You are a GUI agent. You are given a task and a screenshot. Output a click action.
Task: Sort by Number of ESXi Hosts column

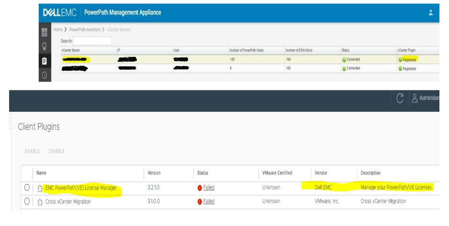[x=299, y=50]
